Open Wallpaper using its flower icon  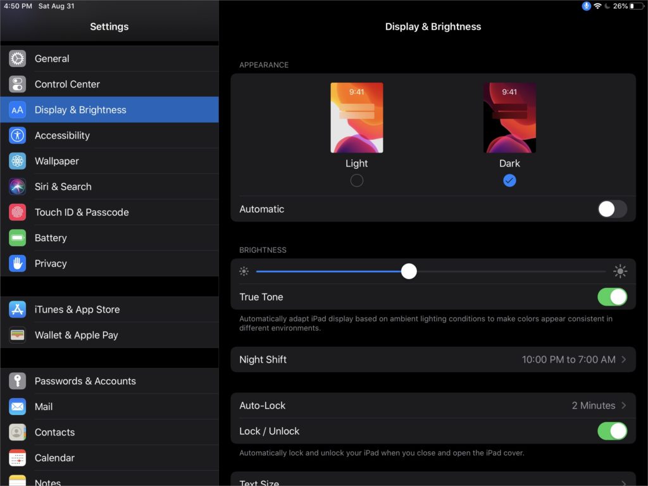pos(18,161)
